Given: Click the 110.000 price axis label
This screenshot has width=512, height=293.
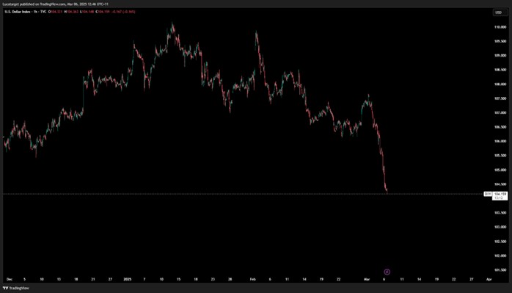Looking at the screenshot, I should tap(500, 27).
